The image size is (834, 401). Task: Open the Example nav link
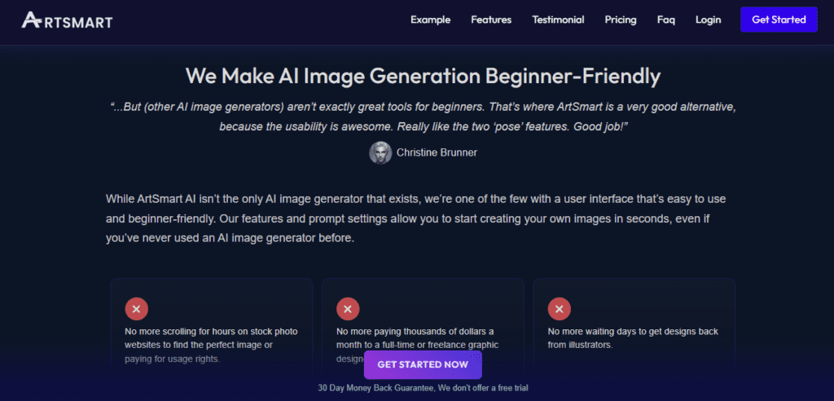(x=430, y=20)
